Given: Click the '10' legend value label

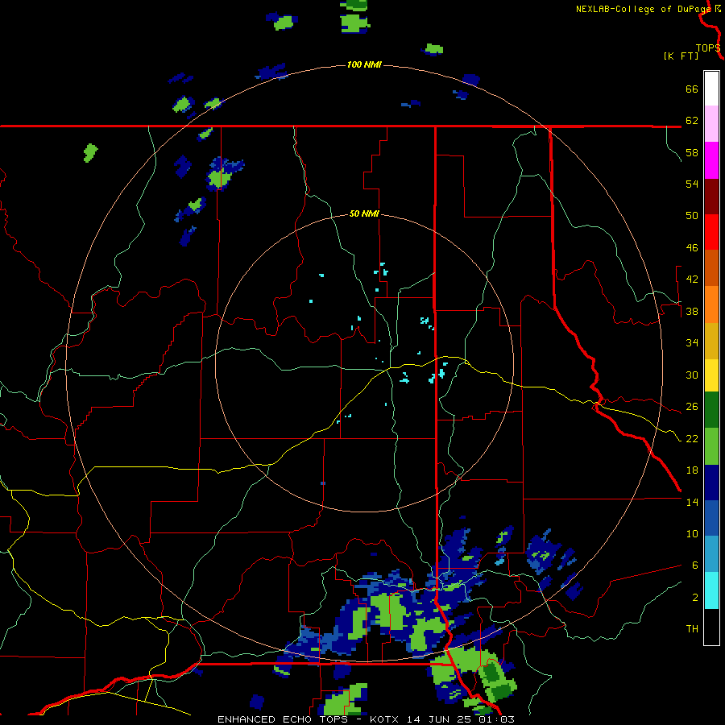Looking at the screenshot, I should [x=692, y=533].
